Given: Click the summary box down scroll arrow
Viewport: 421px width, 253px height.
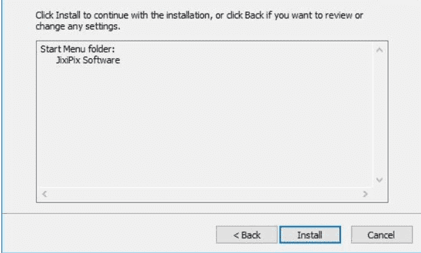Looking at the screenshot, I should click(380, 180).
